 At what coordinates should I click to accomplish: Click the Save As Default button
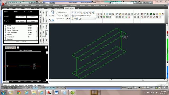[x=21, y=42]
